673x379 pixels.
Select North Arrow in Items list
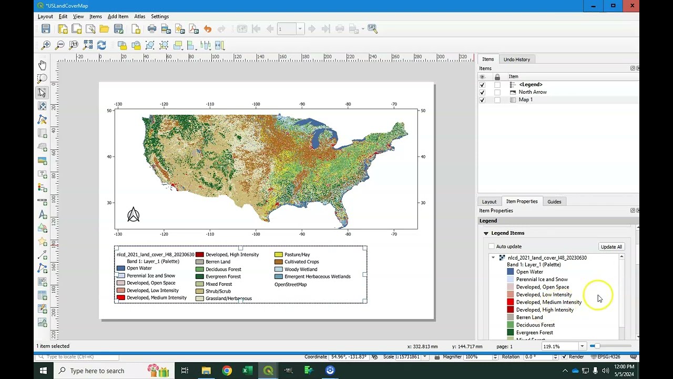coord(533,92)
